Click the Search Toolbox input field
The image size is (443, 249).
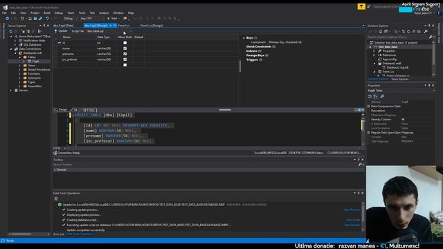click(205, 165)
